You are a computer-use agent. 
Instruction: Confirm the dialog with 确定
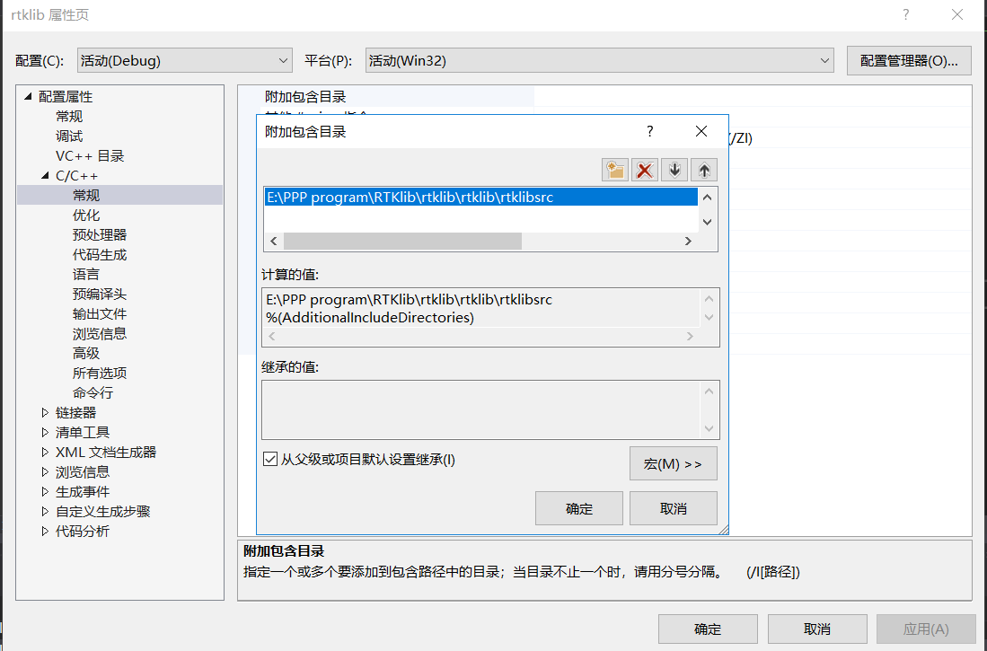[579, 507]
